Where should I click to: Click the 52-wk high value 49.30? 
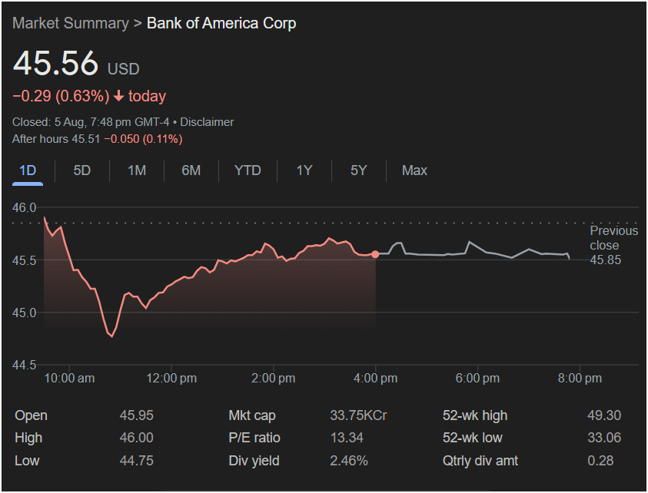604,415
